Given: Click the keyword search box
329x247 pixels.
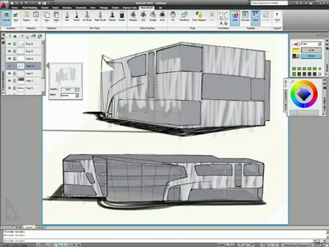Looking at the screenshot, I should pyautogui.click(x=269, y=3).
